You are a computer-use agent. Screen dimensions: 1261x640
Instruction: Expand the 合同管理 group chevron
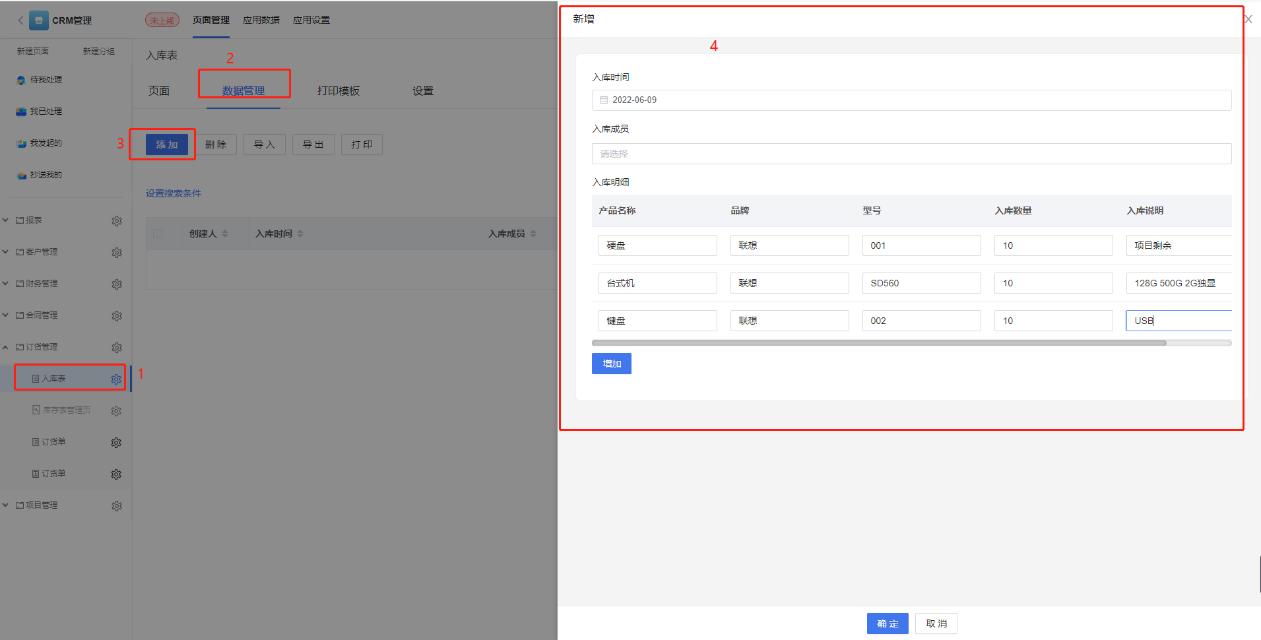[x=5, y=315]
